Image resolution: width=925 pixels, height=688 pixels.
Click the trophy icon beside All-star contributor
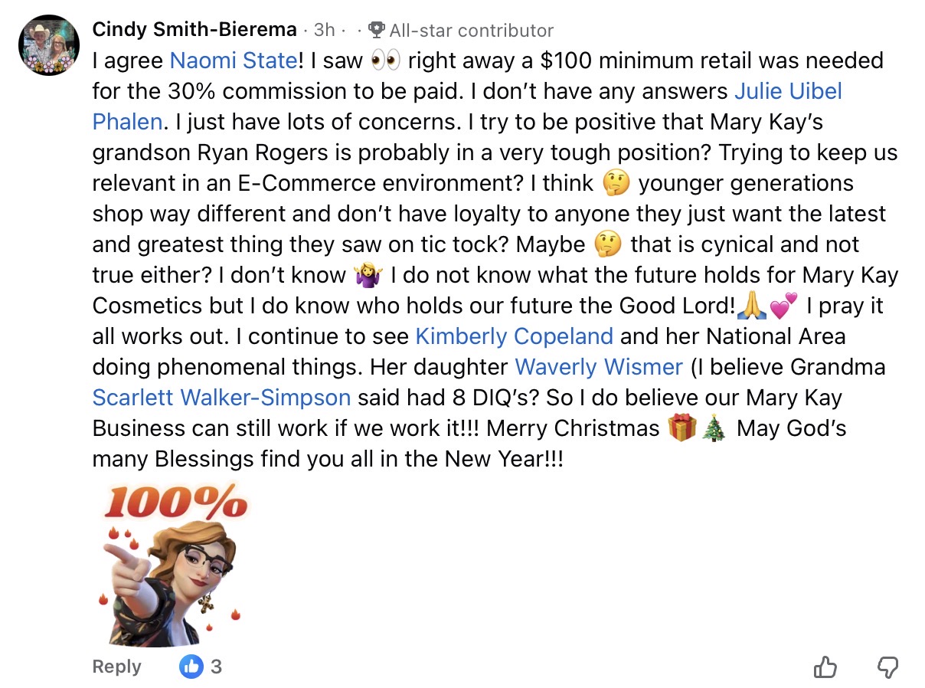tap(376, 30)
